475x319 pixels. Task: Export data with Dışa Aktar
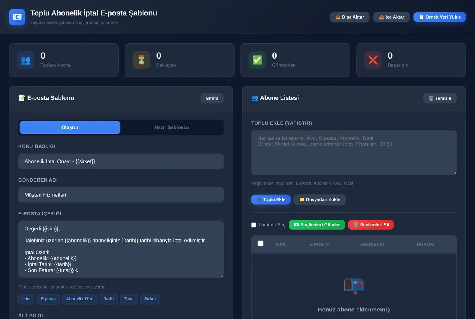pos(350,17)
